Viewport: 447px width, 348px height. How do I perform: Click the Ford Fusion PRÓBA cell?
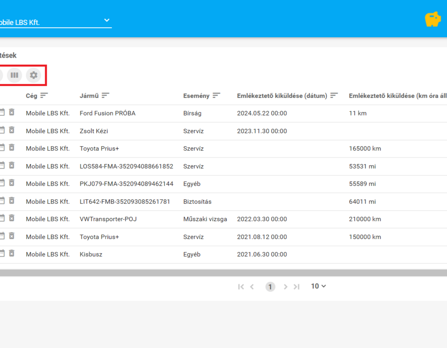click(x=107, y=113)
